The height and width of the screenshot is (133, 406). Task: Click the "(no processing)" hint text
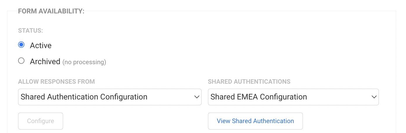84,62
